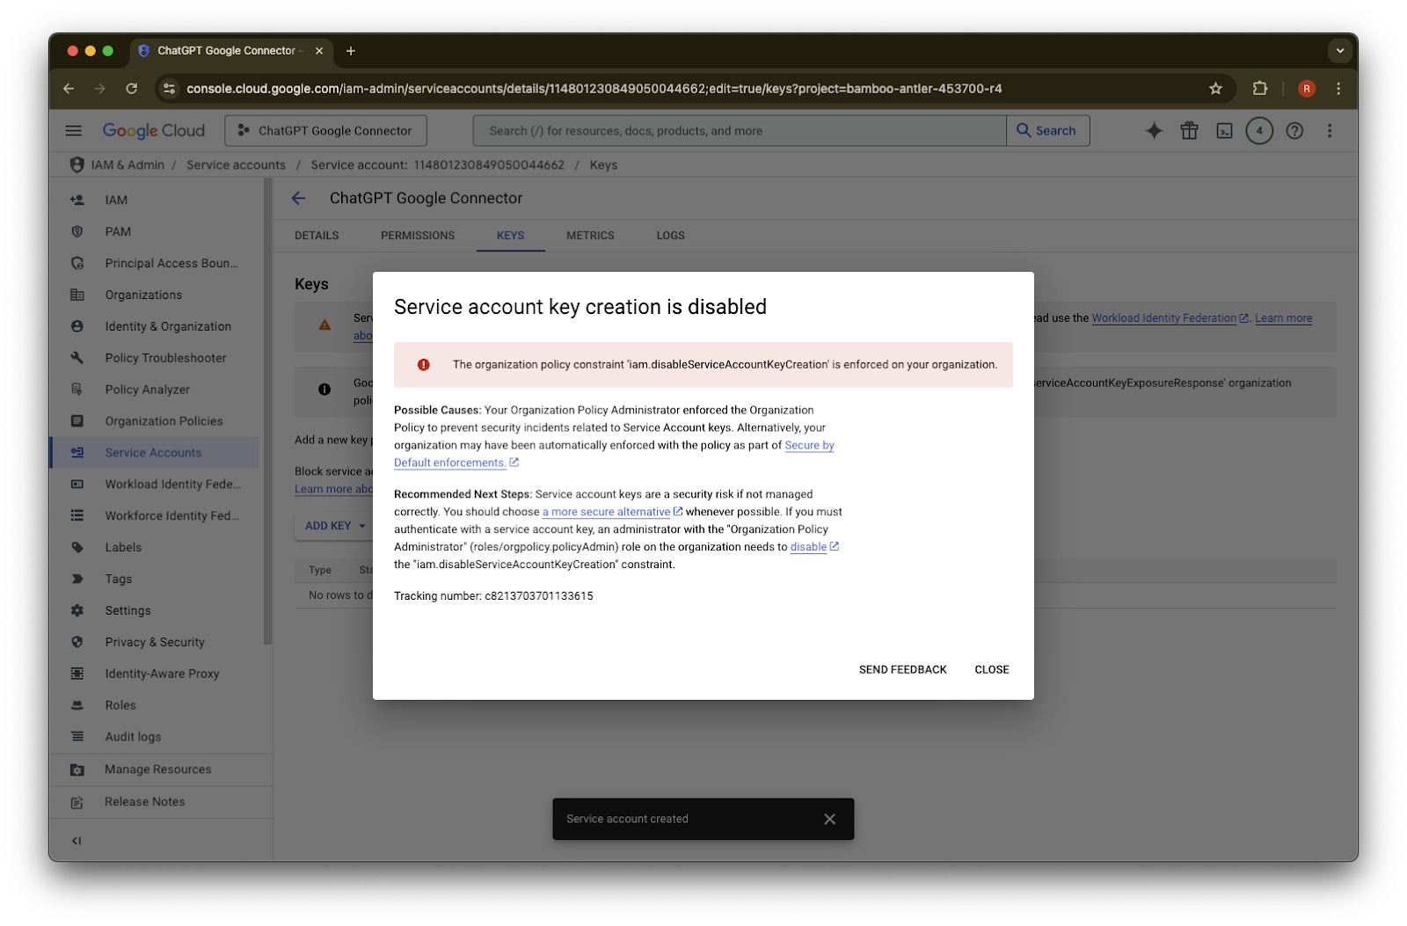
Task: Switch to the DETAILS tab
Action: pos(317,236)
